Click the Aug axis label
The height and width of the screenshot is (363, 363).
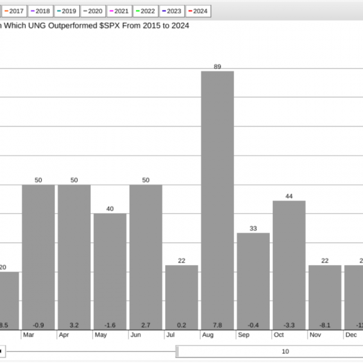tap(208, 335)
